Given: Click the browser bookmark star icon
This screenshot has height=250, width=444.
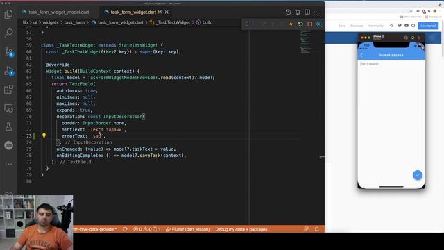Looking at the screenshot, I should click(411, 11).
